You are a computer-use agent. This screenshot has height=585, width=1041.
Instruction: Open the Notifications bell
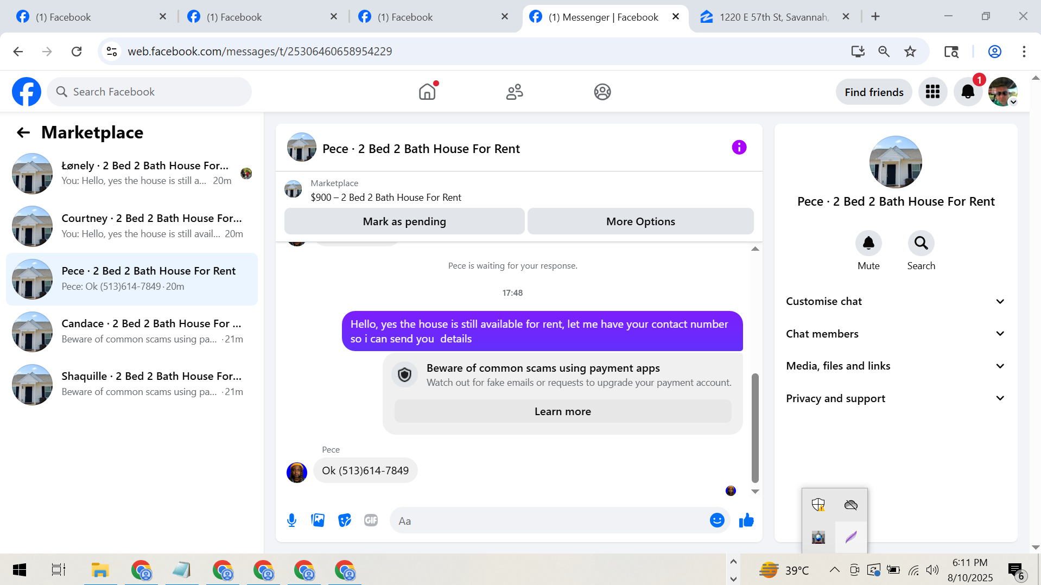[x=968, y=92]
